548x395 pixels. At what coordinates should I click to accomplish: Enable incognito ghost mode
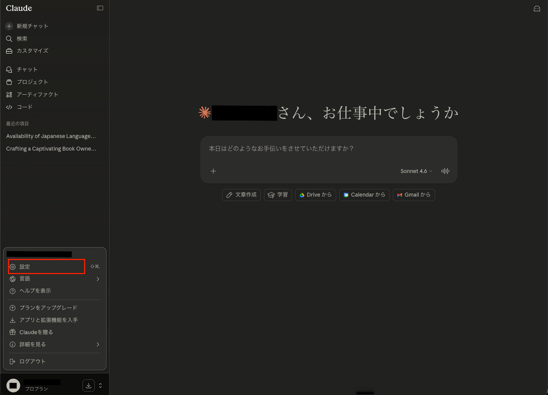[537, 8]
